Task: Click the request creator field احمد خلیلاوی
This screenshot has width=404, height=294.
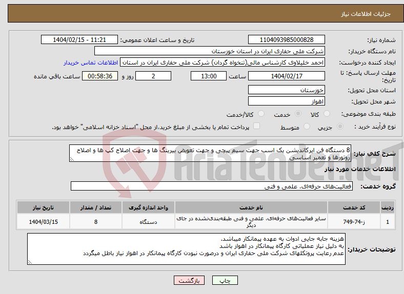Action: point(223,62)
